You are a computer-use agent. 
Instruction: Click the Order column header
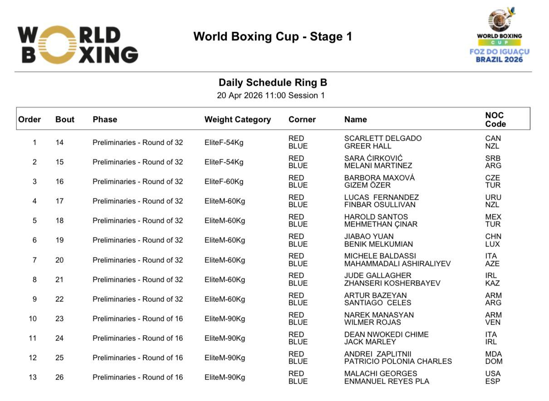pyautogui.click(x=29, y=119)
